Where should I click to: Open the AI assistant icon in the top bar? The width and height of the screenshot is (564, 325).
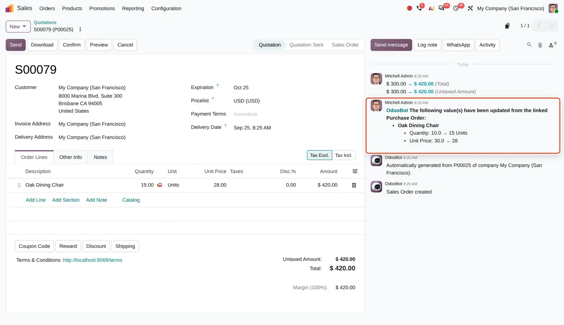[x=431, y=8]
